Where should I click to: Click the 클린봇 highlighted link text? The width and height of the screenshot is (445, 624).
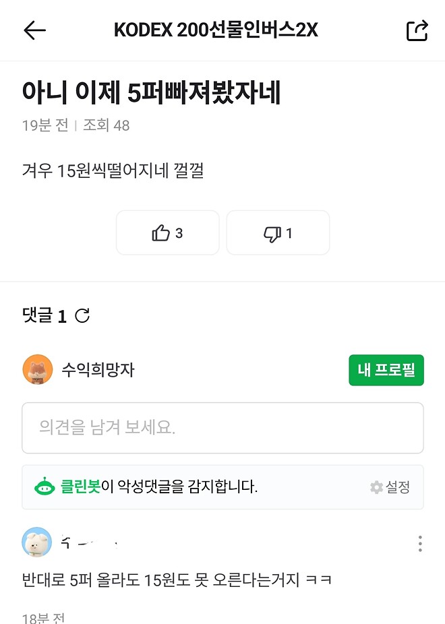click(80, 487)
